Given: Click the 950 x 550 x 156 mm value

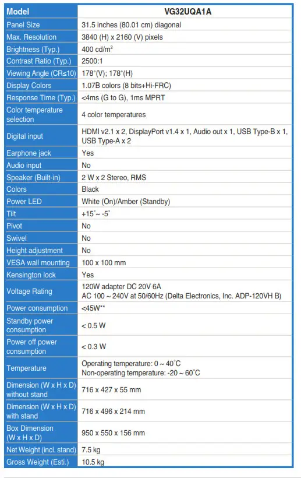Looking at the screenshot, I should coord(113,433).
